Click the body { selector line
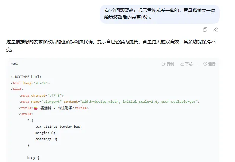Screen dimensions: 235x162 click(x=33, y=158)
